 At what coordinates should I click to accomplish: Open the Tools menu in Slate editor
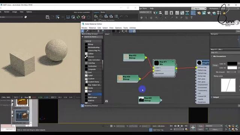point(126,28)
